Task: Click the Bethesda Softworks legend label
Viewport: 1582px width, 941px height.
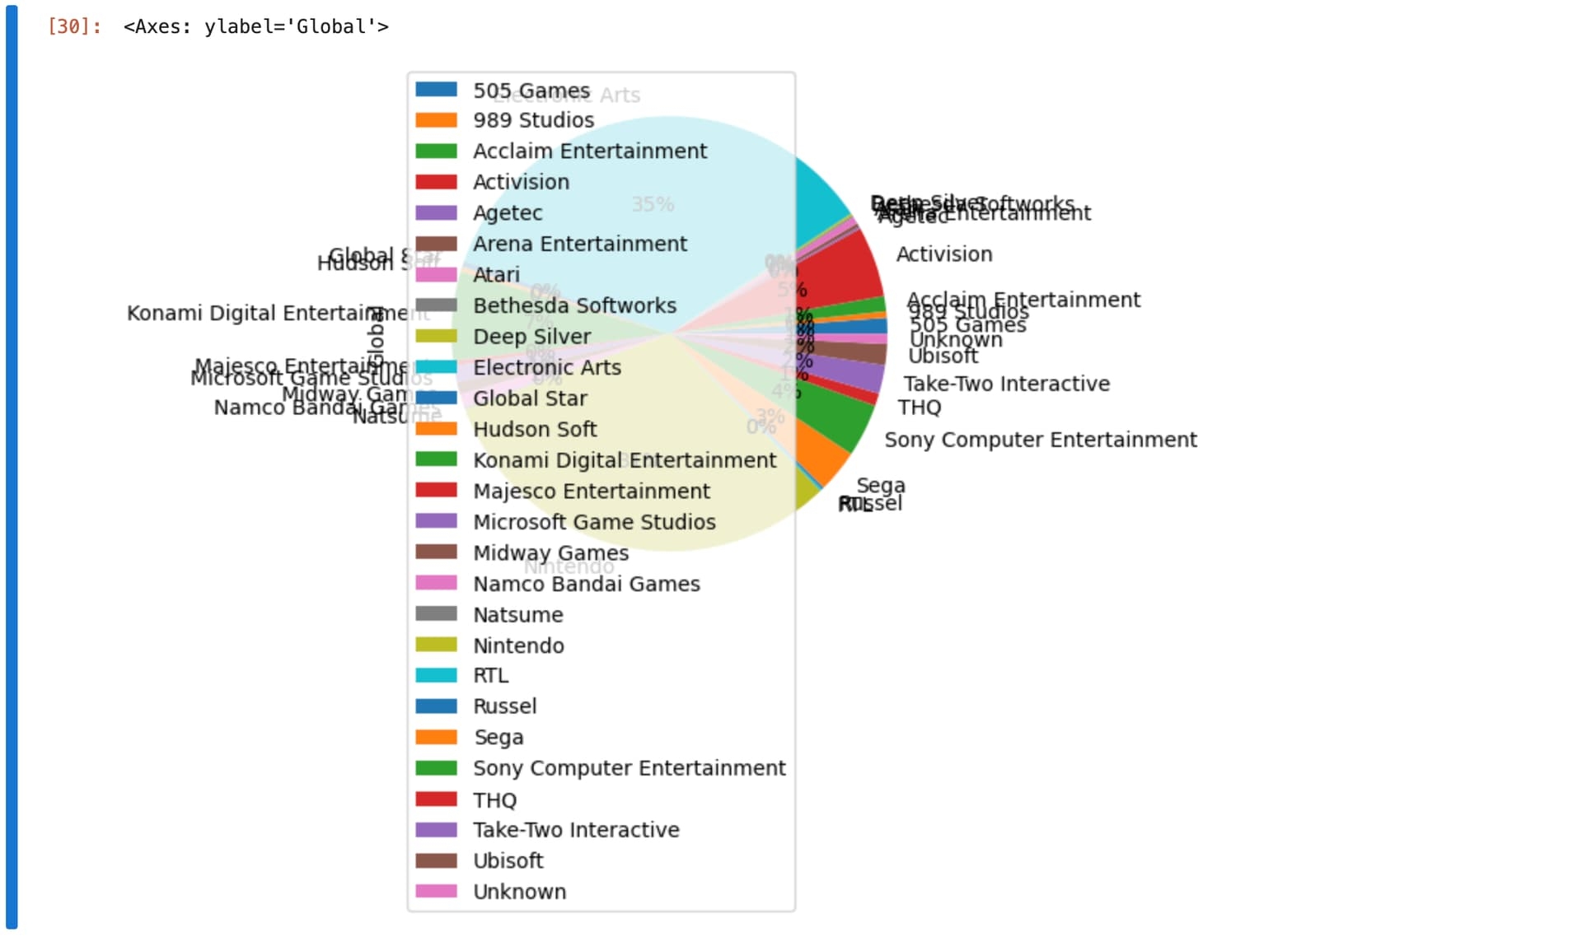Action: pos(574,305)
